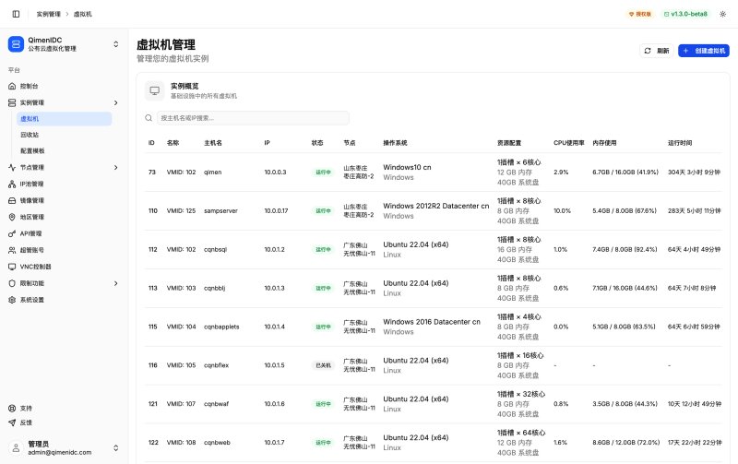Click hostname cqnbwaf row
738x464 pixels.
(x=217, y=404)
